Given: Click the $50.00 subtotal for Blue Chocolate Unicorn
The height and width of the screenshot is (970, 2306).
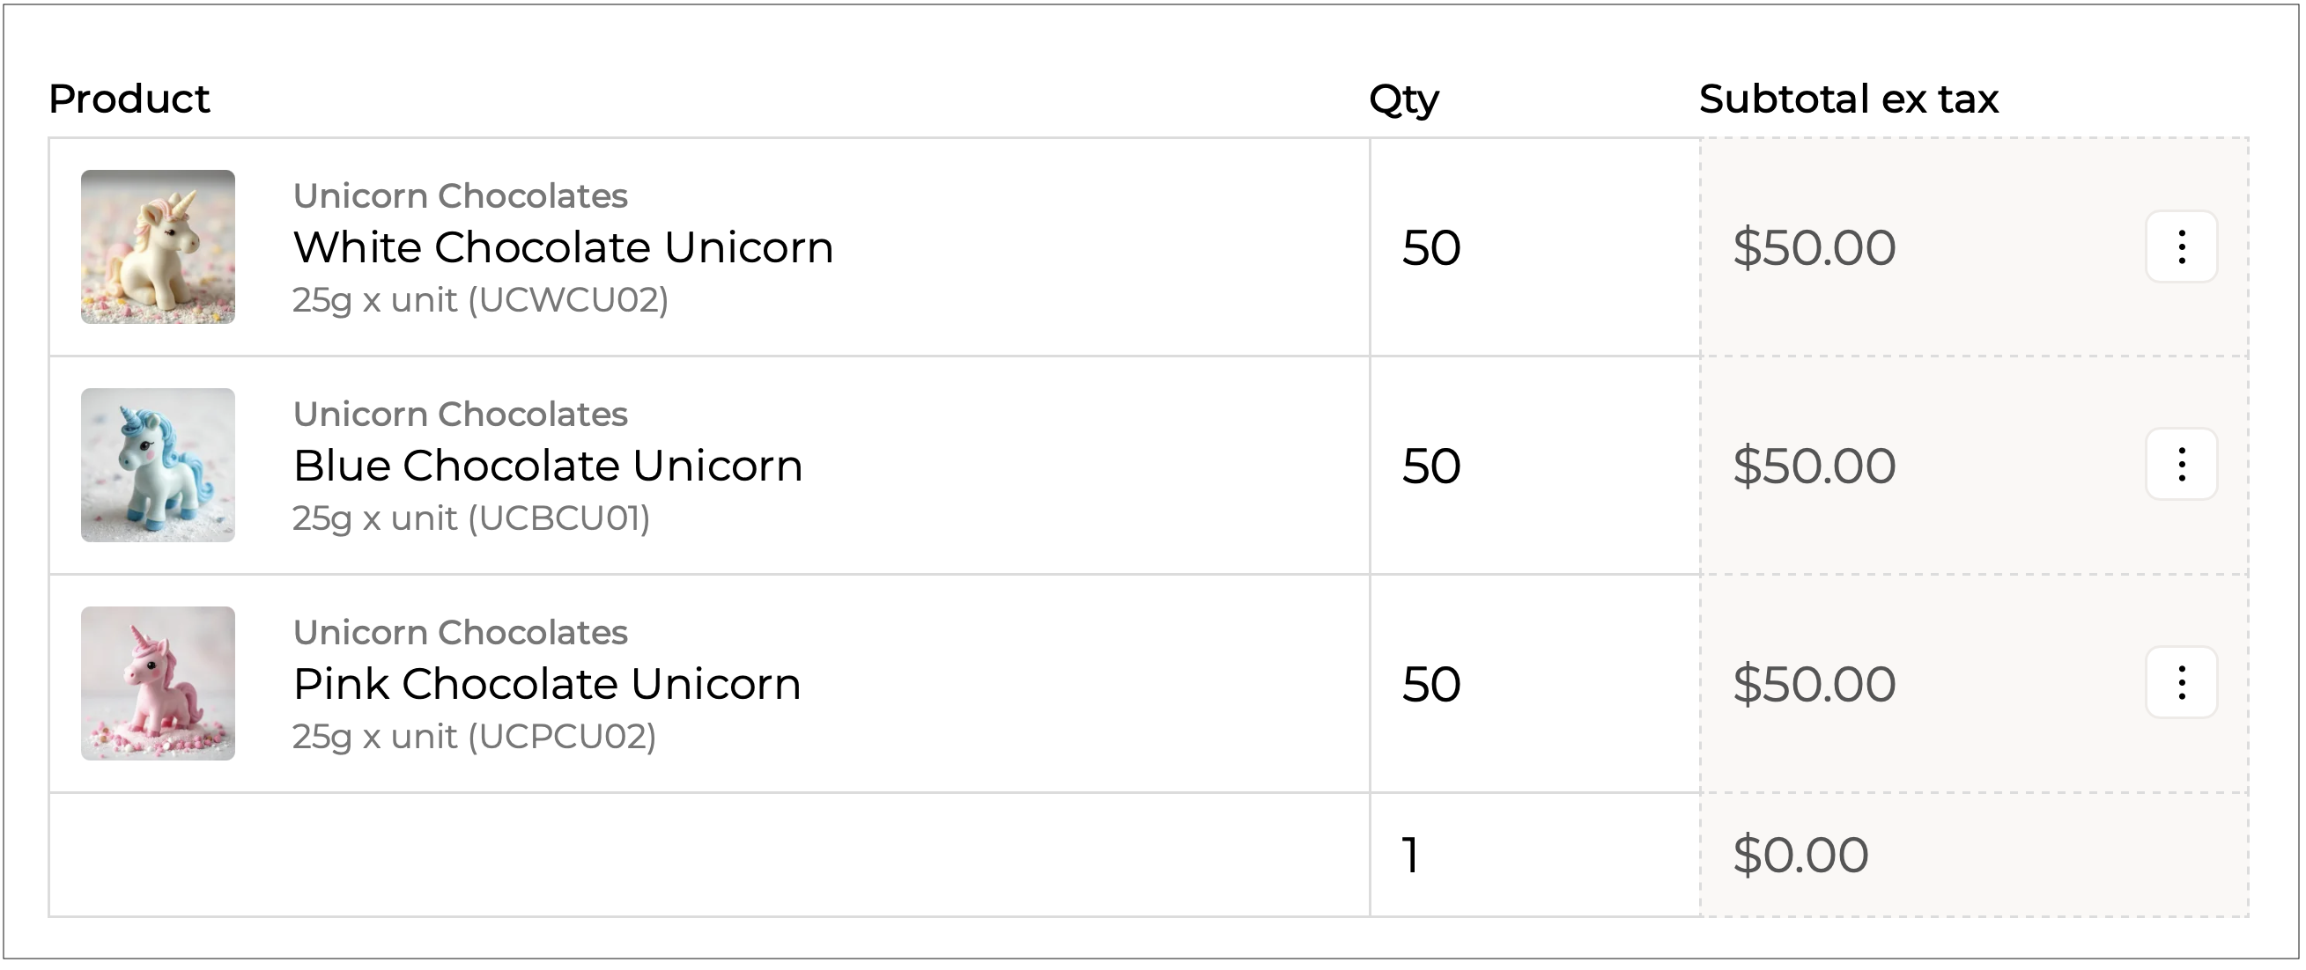Looking at the screenshot, I should (x=1814, y=467).
